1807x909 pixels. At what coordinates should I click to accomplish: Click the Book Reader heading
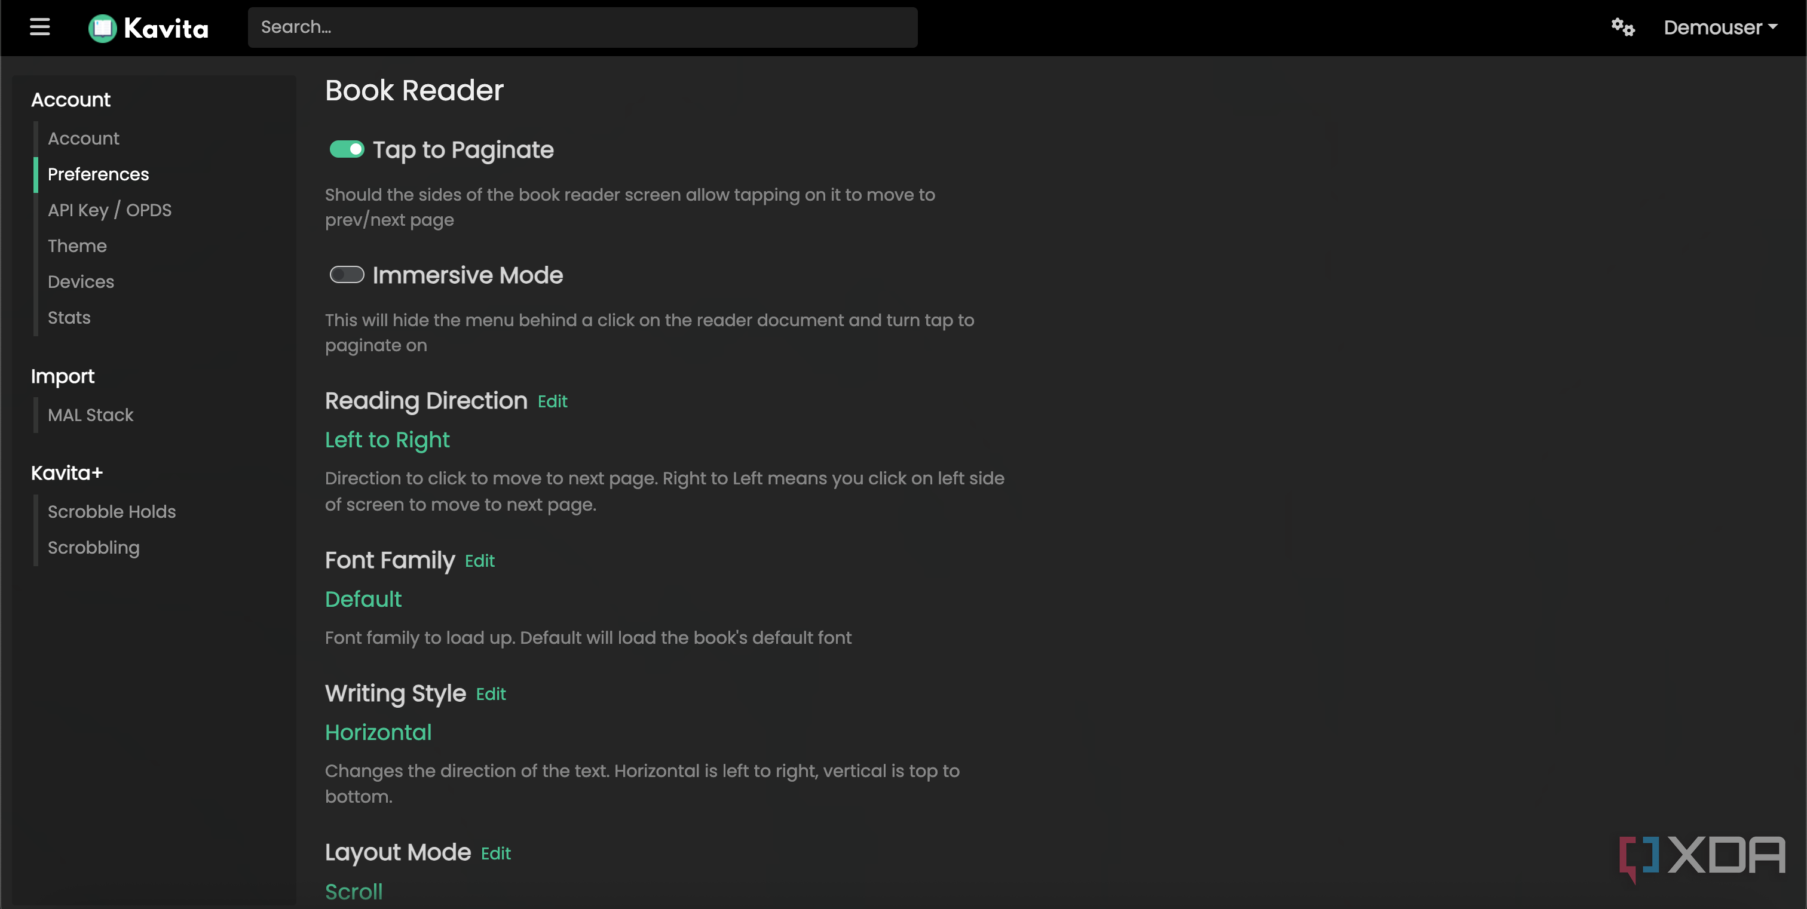coord(414,90)
